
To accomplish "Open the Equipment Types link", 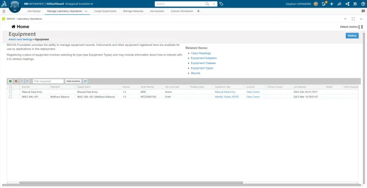I will [202, 68].
